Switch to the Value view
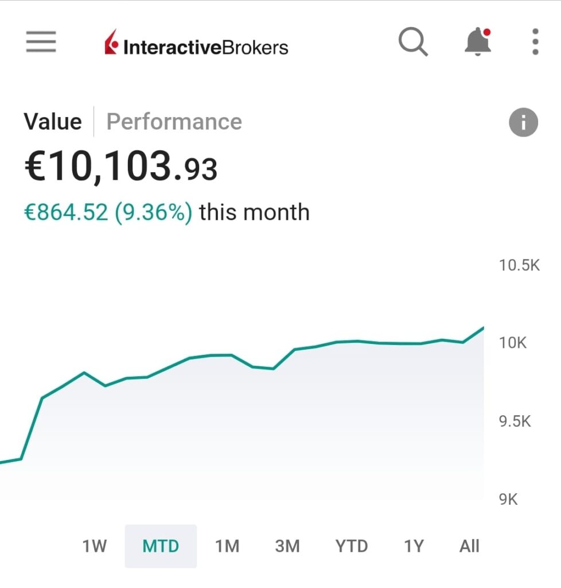This screenshot has width=561, height=588. click(x=53, y=122)
